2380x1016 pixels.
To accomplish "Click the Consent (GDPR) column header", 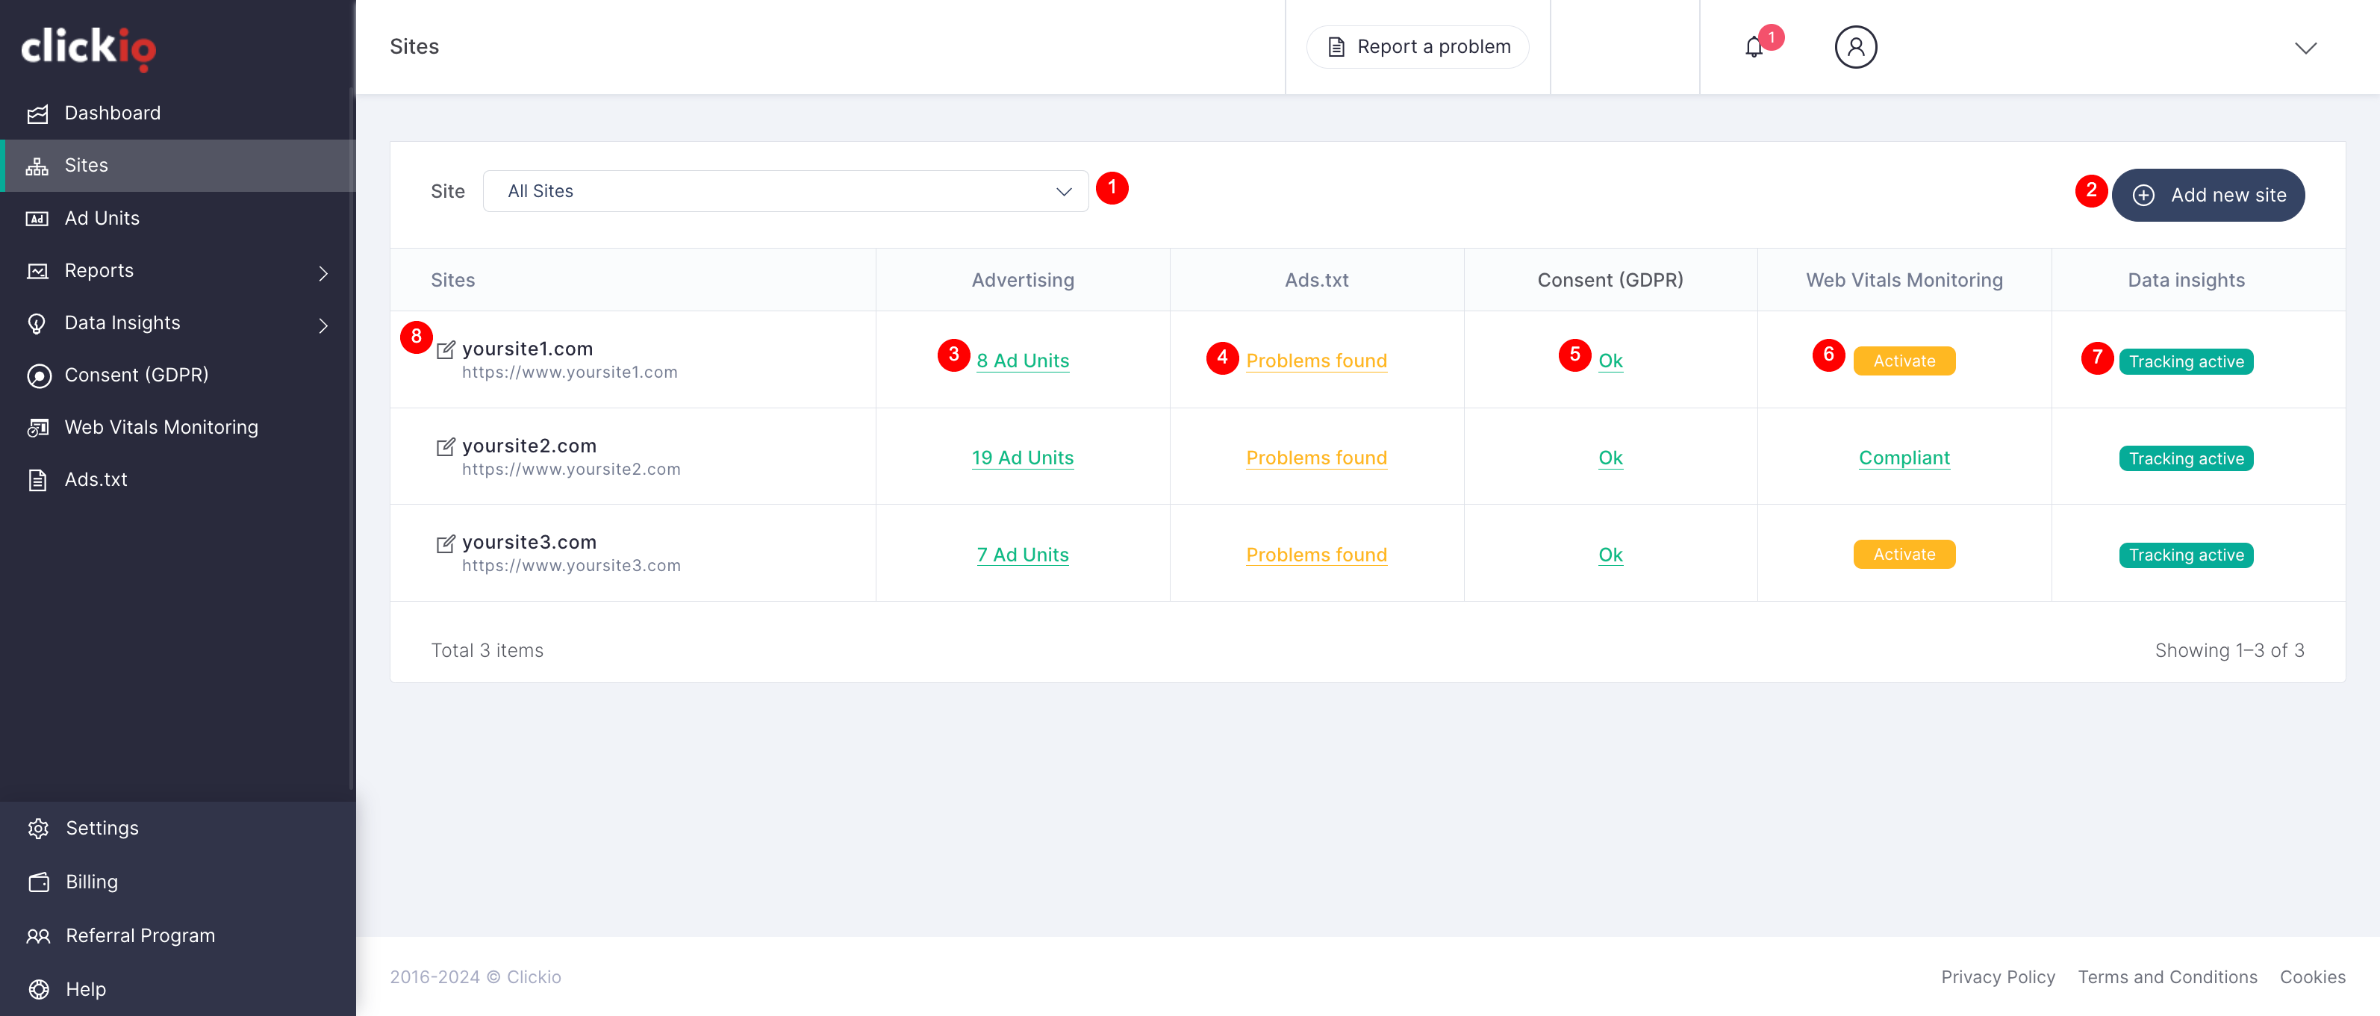I will coord(1610,280).
